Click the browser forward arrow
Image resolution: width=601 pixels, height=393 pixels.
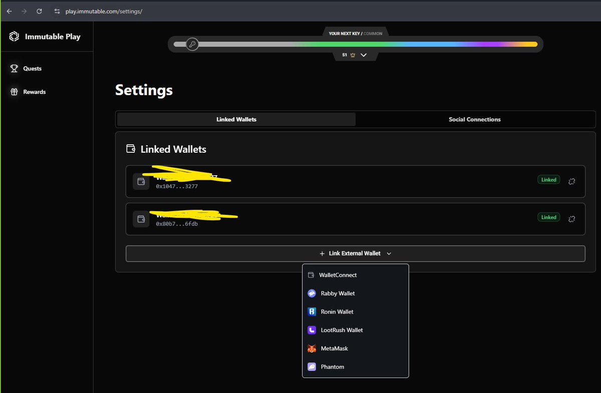pyautogui.click(x=24, y=11)
